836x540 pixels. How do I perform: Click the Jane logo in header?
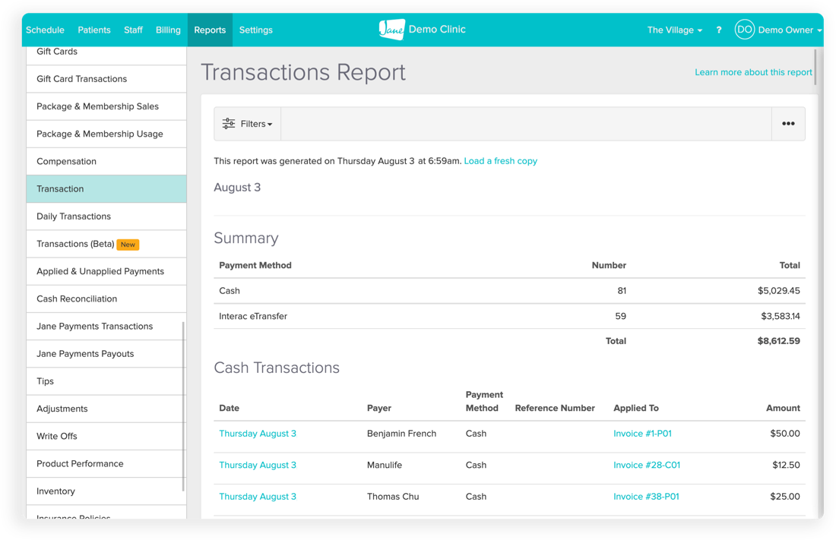(391, 30)
